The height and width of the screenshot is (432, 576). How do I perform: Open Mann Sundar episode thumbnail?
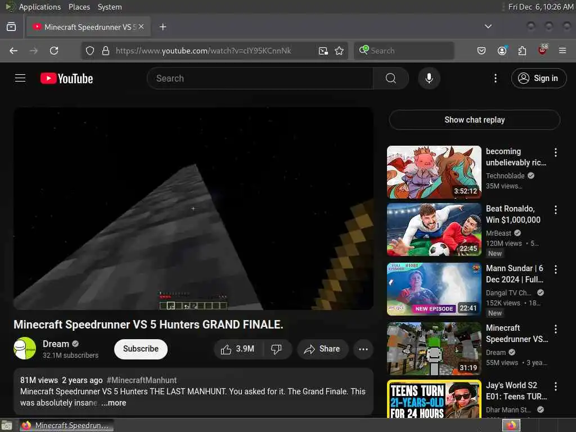(x=434, y=289)
